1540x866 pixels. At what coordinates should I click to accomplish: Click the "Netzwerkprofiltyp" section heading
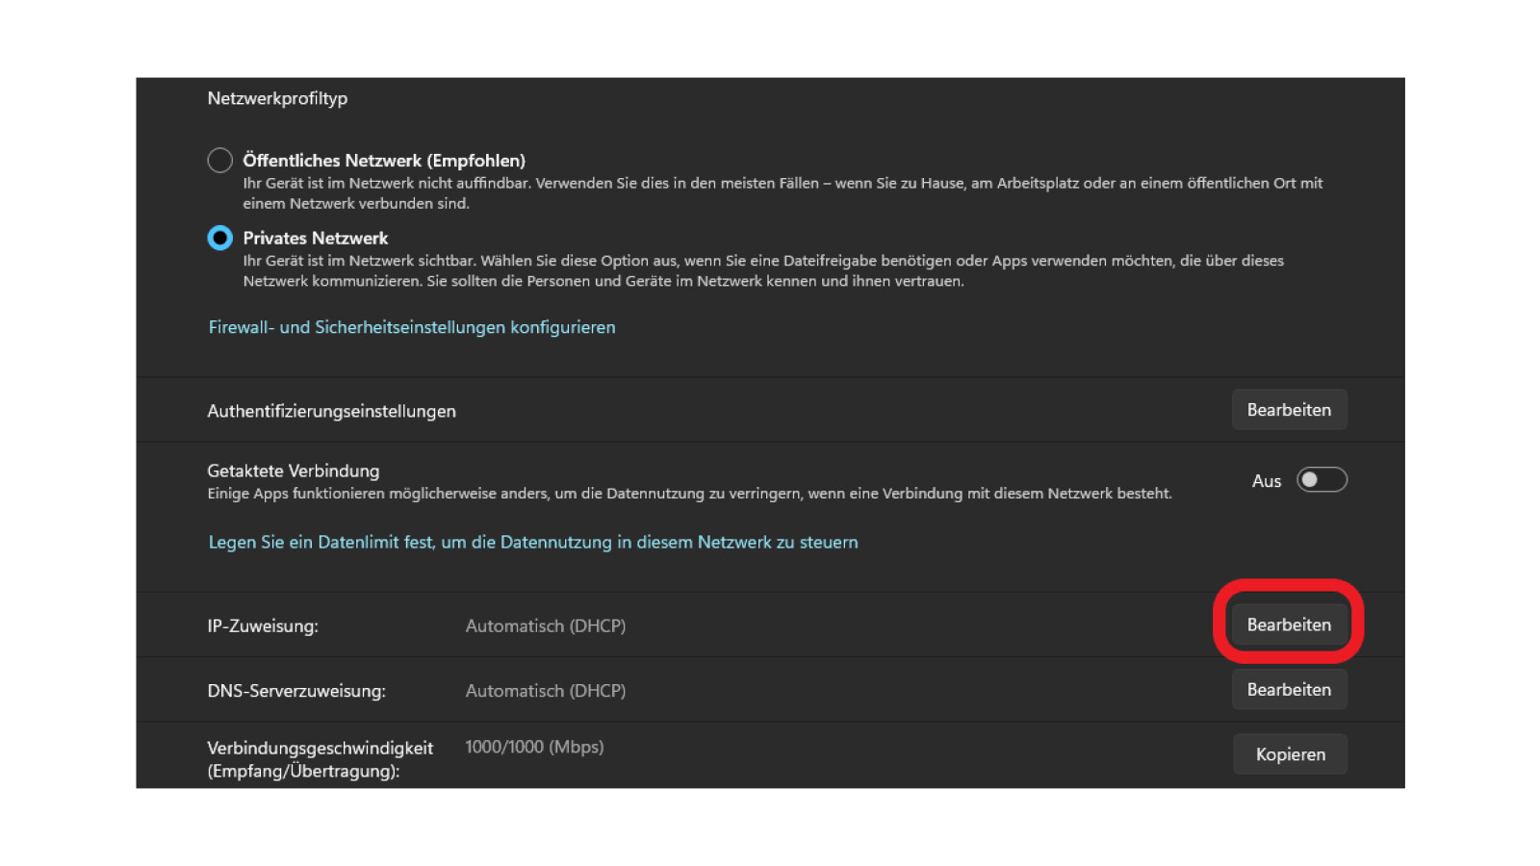click(x=277, y=97)
